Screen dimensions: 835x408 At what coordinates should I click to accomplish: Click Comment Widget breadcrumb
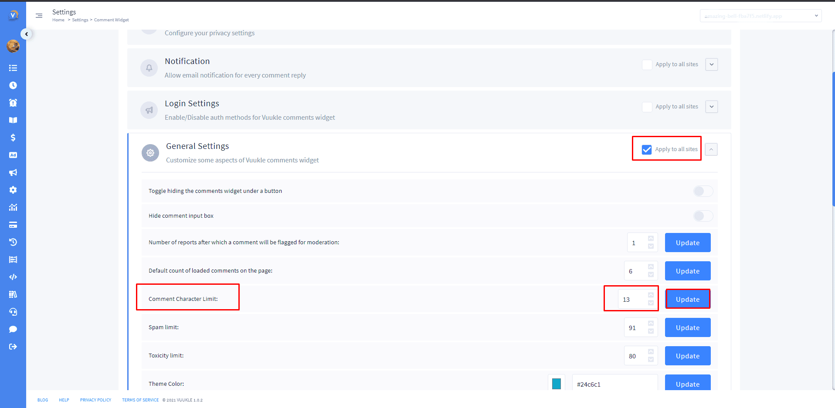(x=112, y=20)
